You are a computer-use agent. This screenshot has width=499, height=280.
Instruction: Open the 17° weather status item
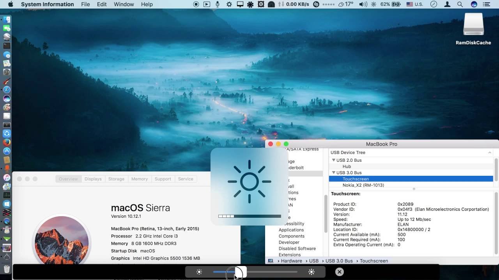tap(346, 4)
